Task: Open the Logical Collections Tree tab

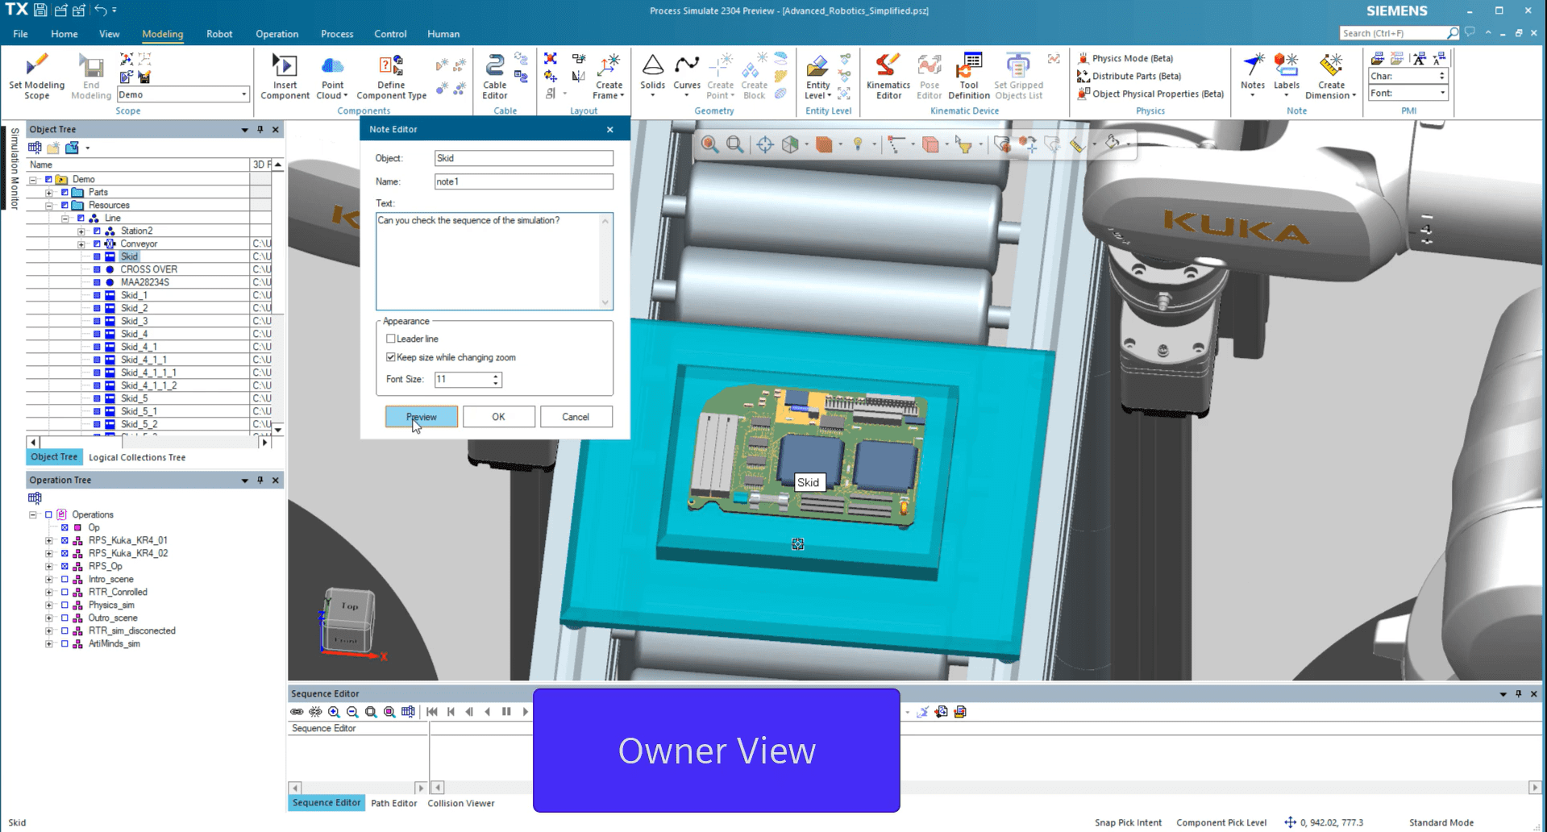Action: pos(137,457)
